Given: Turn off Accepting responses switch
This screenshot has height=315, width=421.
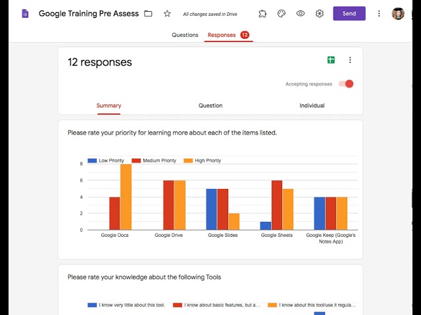Looking at the screenshot, I should click(x=346, y=84).
